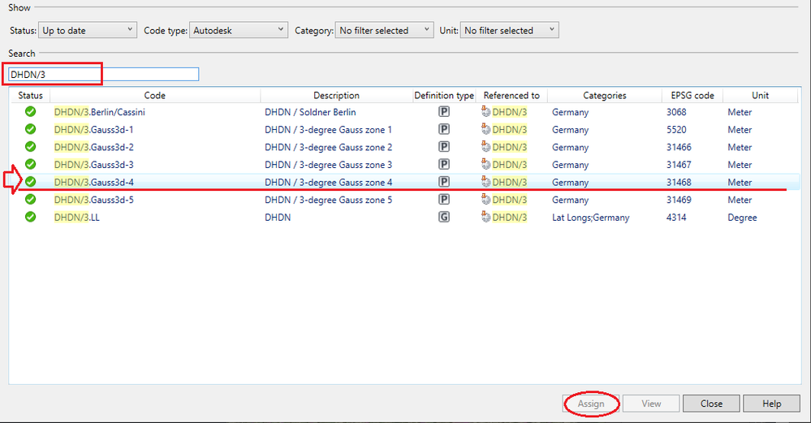The image size is (811, 423).
Task: Select code DHDN/3.Gauss3d-4
Action: (93, 182)
